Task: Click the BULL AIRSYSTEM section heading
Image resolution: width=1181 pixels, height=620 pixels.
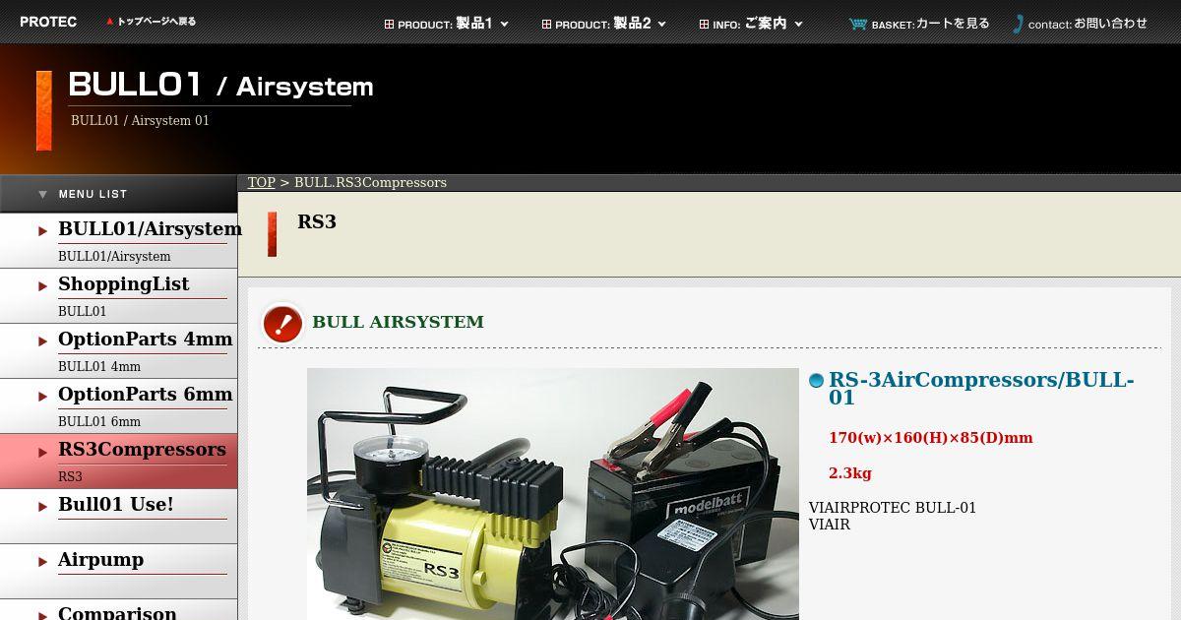Action: (398, 322)
